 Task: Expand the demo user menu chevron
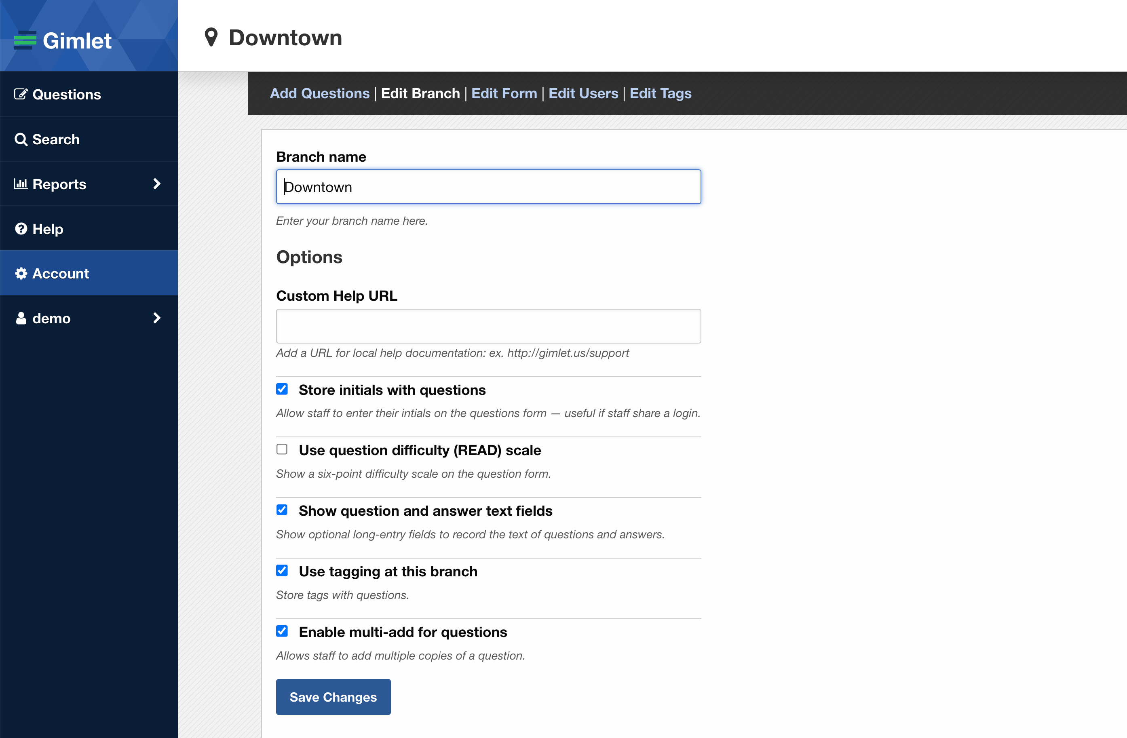[x=157, y=318]
